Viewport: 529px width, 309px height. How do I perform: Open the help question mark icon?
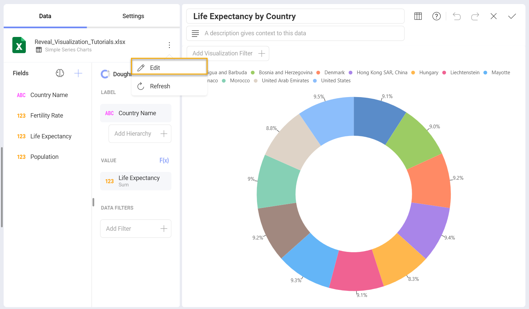point(437,16)
